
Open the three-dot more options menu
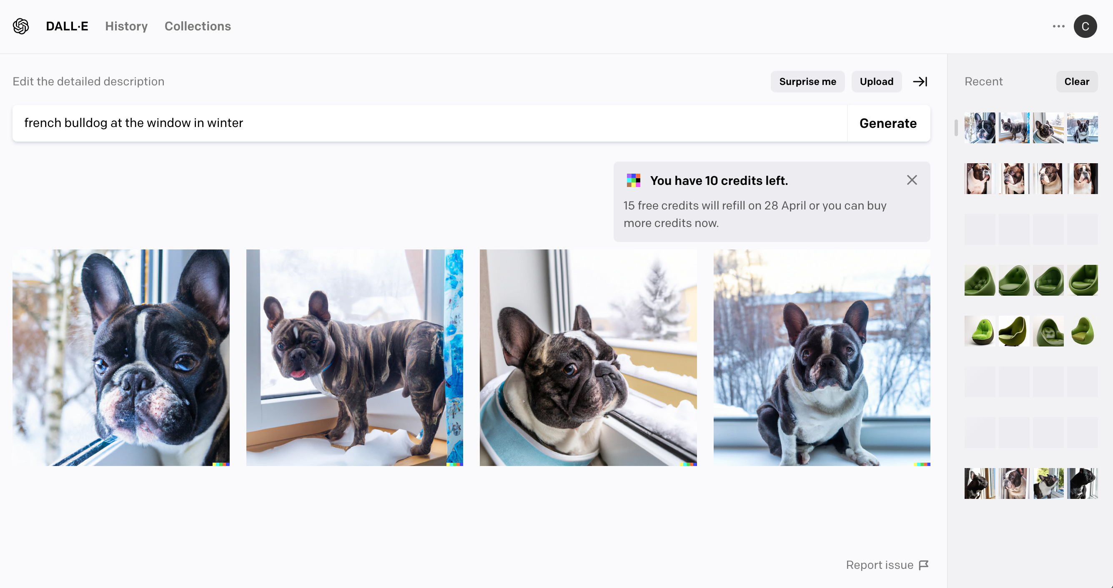1058,26
